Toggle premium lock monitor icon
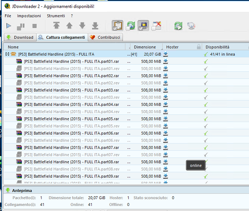This screenshot has height=211, width=249. click(x=143, y=26)
